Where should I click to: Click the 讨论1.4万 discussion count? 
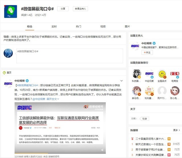(40, 15)
